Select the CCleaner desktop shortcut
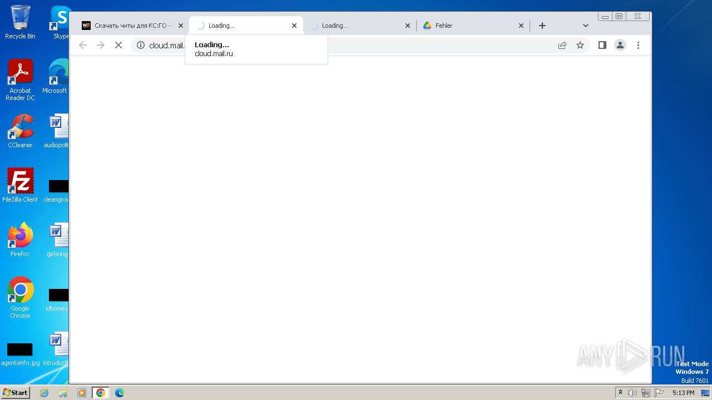 (x=20, y=131)
